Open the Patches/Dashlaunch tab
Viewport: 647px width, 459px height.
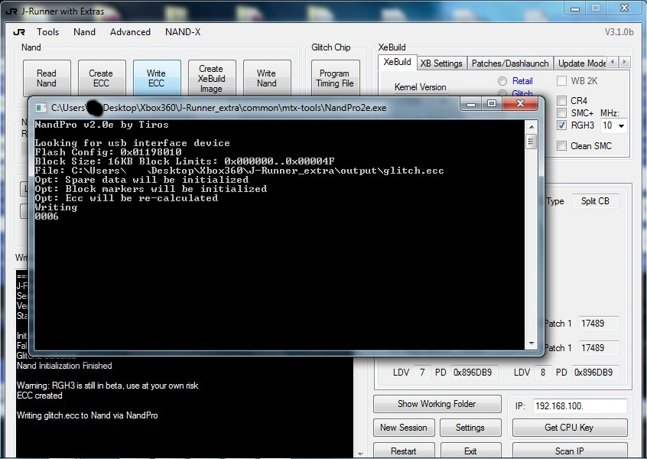coord(510,63)
